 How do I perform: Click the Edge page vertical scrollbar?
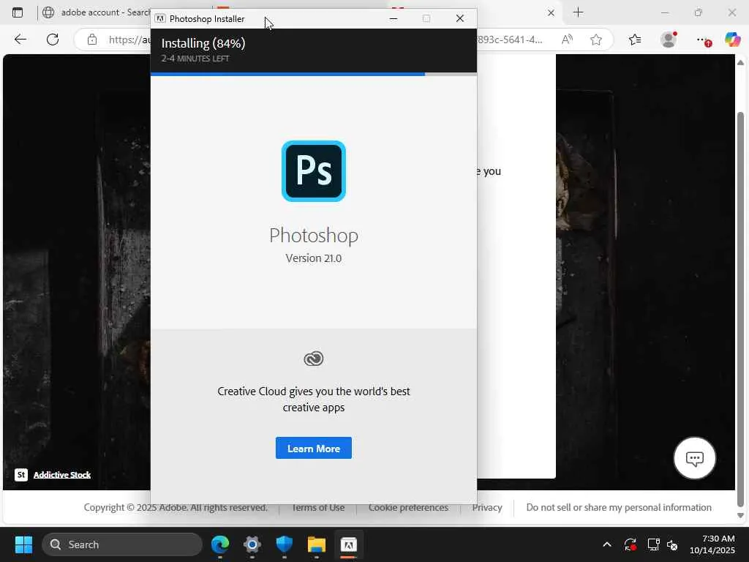(x=740, y=310)
